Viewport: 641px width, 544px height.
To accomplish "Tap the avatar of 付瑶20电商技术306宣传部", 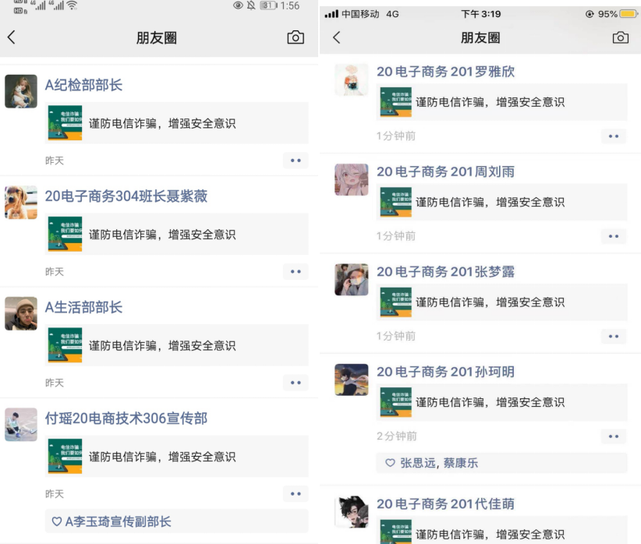I will 21,425.
